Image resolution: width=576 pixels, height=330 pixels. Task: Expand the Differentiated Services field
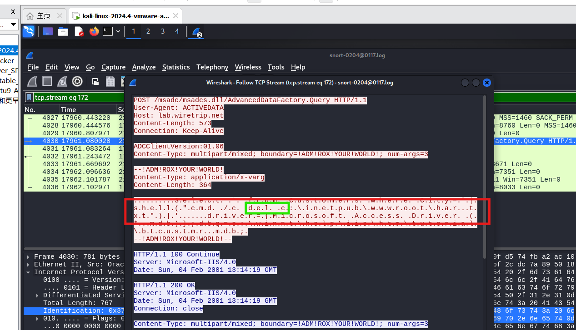[x=37, y=296]
